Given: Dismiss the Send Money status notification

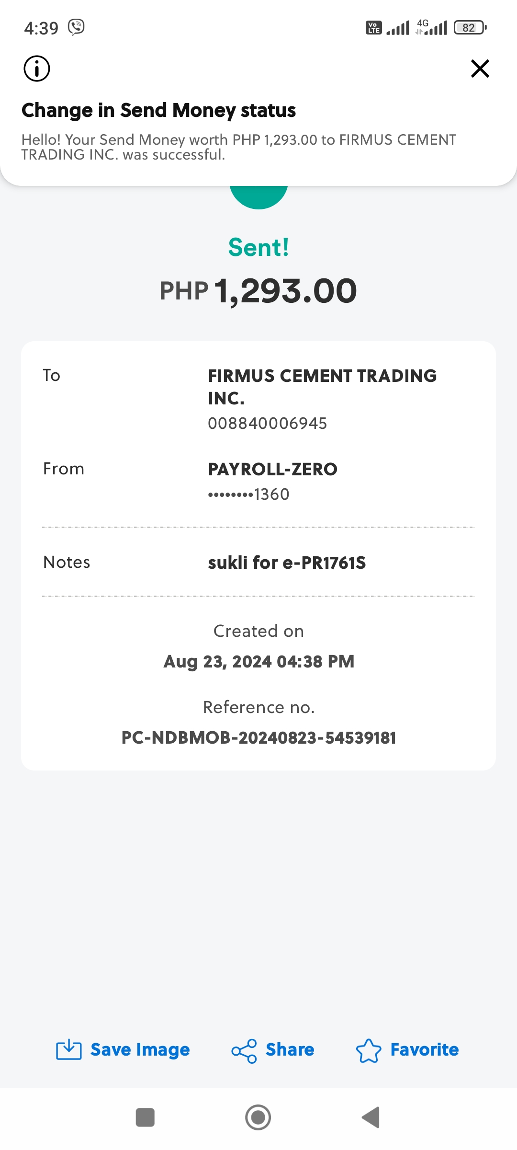Looking at the screenshot, I should [x=480, y=69].
